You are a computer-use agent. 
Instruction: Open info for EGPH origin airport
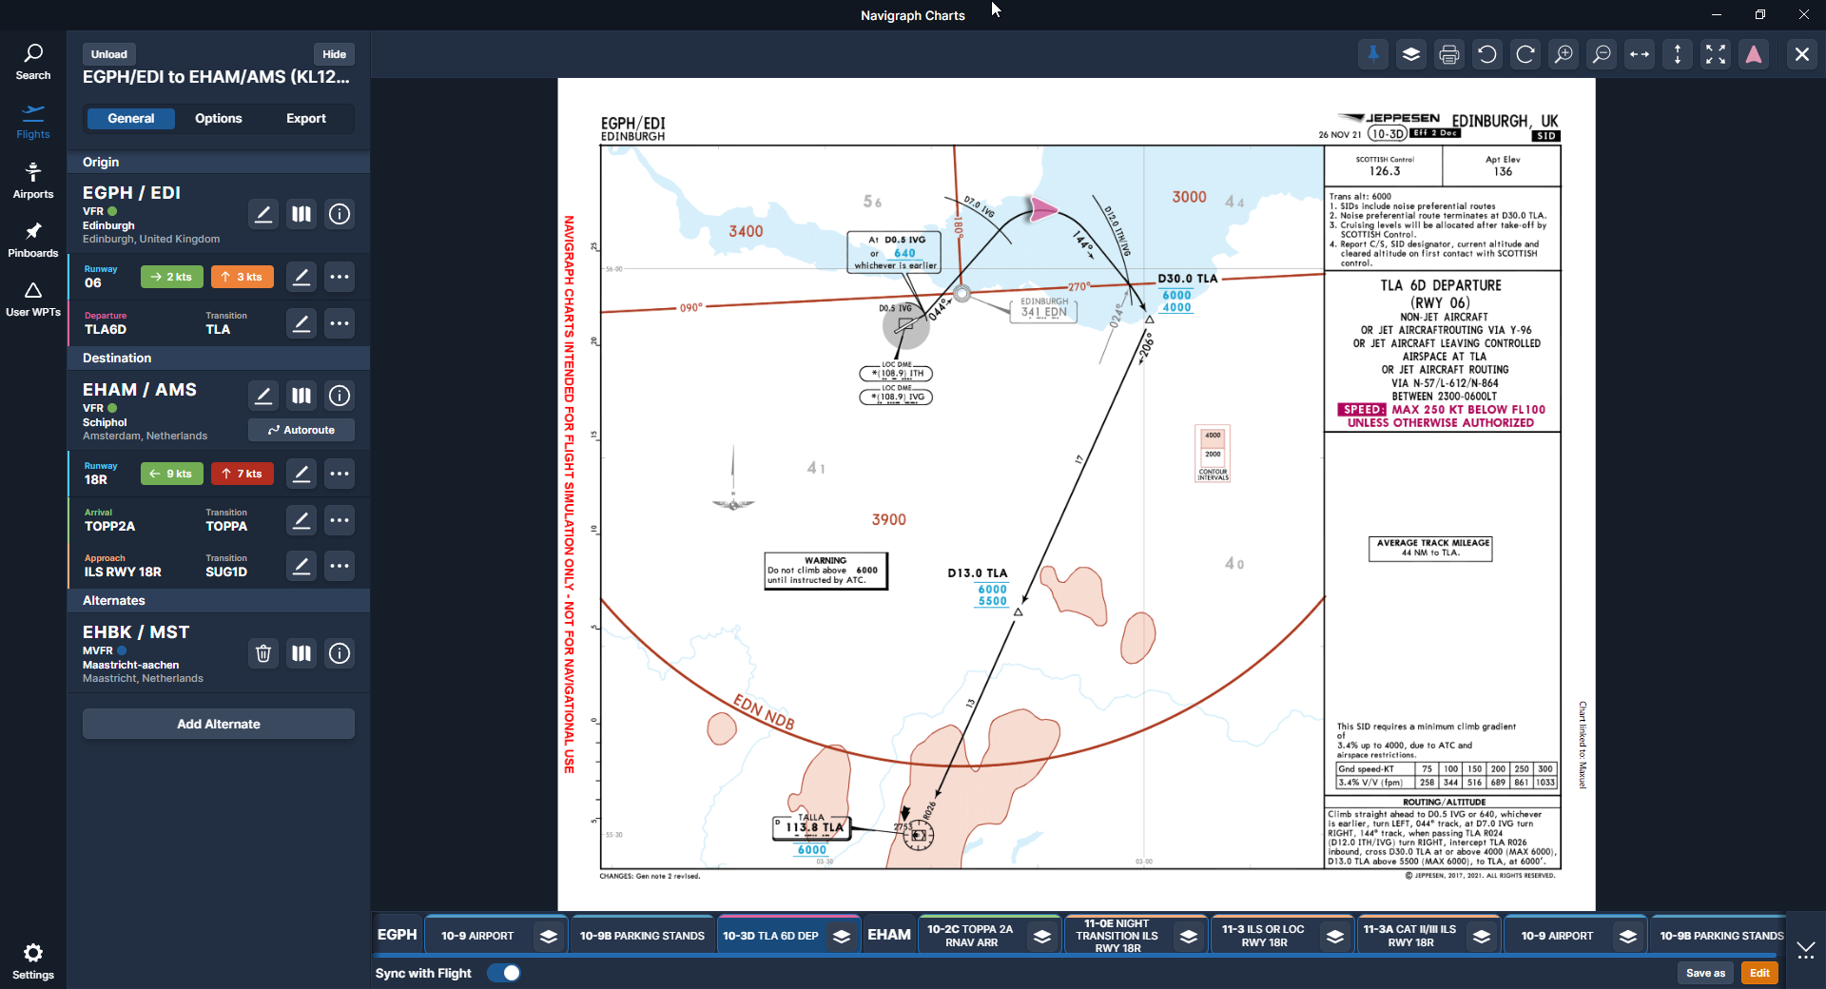(x=340, y=214)
